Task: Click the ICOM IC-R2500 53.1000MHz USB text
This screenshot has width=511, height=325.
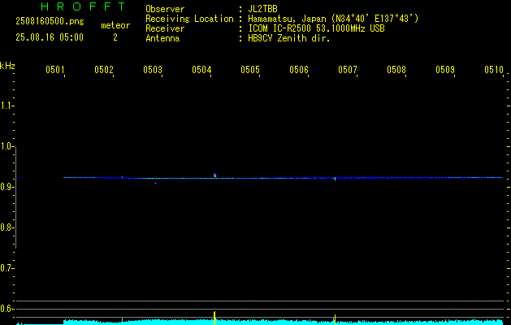Action: pos(316,28)
